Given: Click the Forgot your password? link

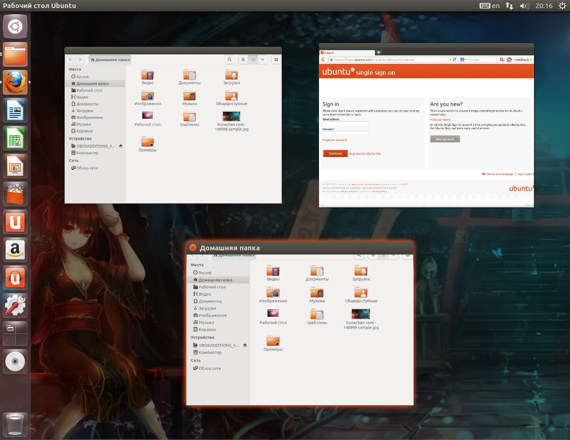Looking at the screenshot, I should (335, 140).
